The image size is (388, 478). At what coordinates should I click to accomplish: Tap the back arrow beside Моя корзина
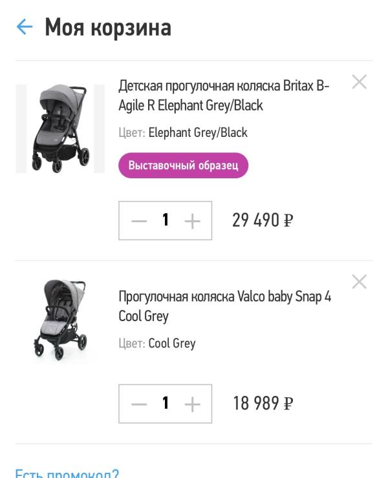click(24, 27)
